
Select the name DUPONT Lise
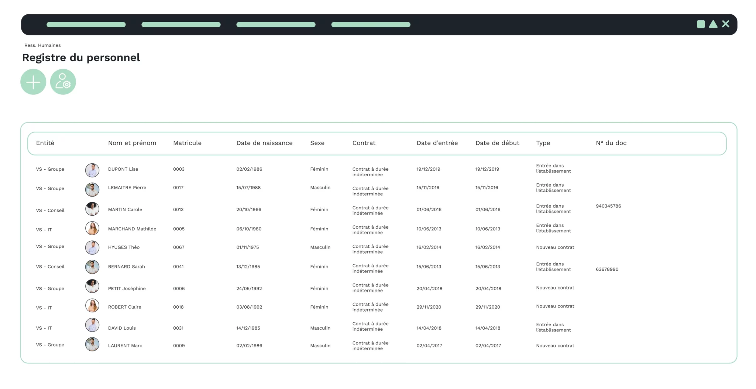point(123,169)
